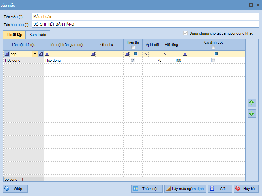Click the Tên báo cáo input field
The width and height of the screenshot is (262, 196).
tap(145, 24)
